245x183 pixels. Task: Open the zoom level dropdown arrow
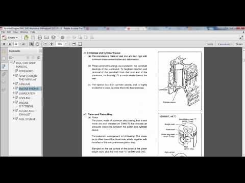66,44
